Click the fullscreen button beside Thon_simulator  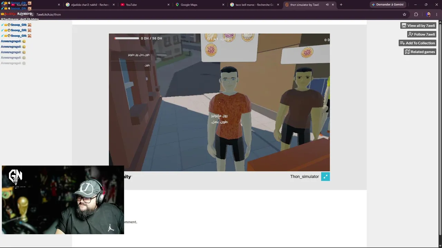click(325, 177)
